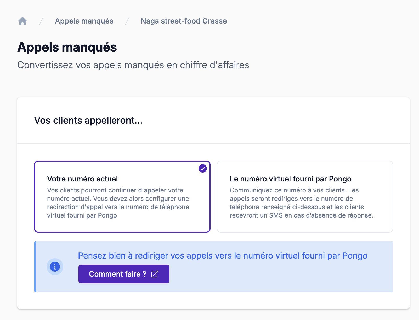This screenshot has width=419, height=320.
Task: Click the purple checkmark on the selected card
Action: point(202,168)
